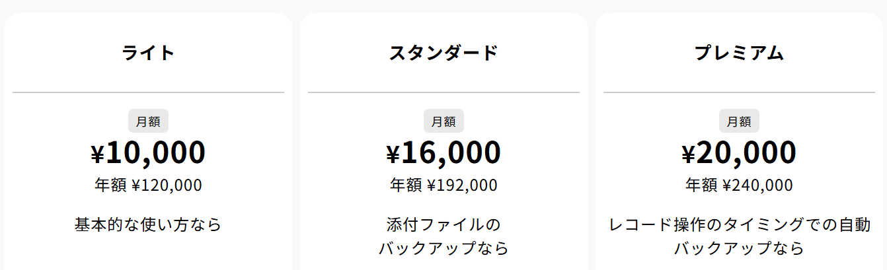Click the 年額 ¥240,000 annual price
The height and width of the screenshot is (270, 887).
(739, 186)
